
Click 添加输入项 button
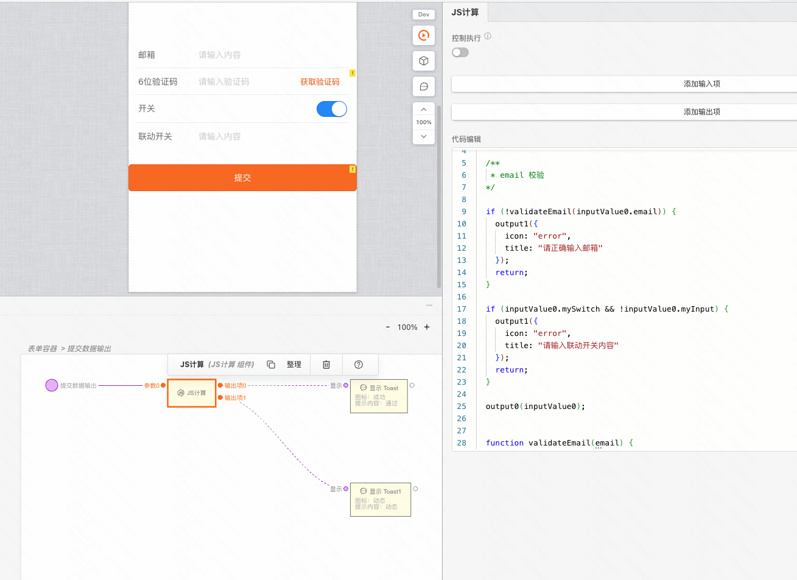pos(624,84)
